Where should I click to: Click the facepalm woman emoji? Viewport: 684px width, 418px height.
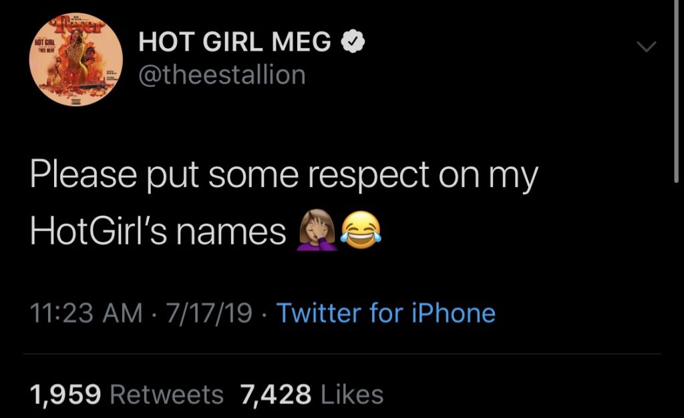317,230
